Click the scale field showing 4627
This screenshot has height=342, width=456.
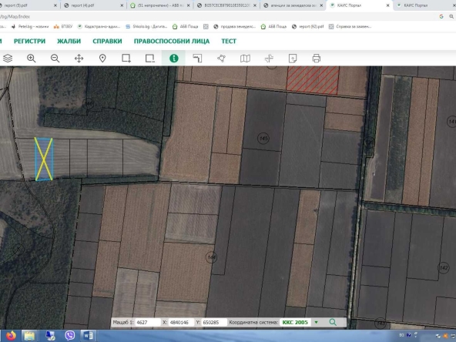148,322
